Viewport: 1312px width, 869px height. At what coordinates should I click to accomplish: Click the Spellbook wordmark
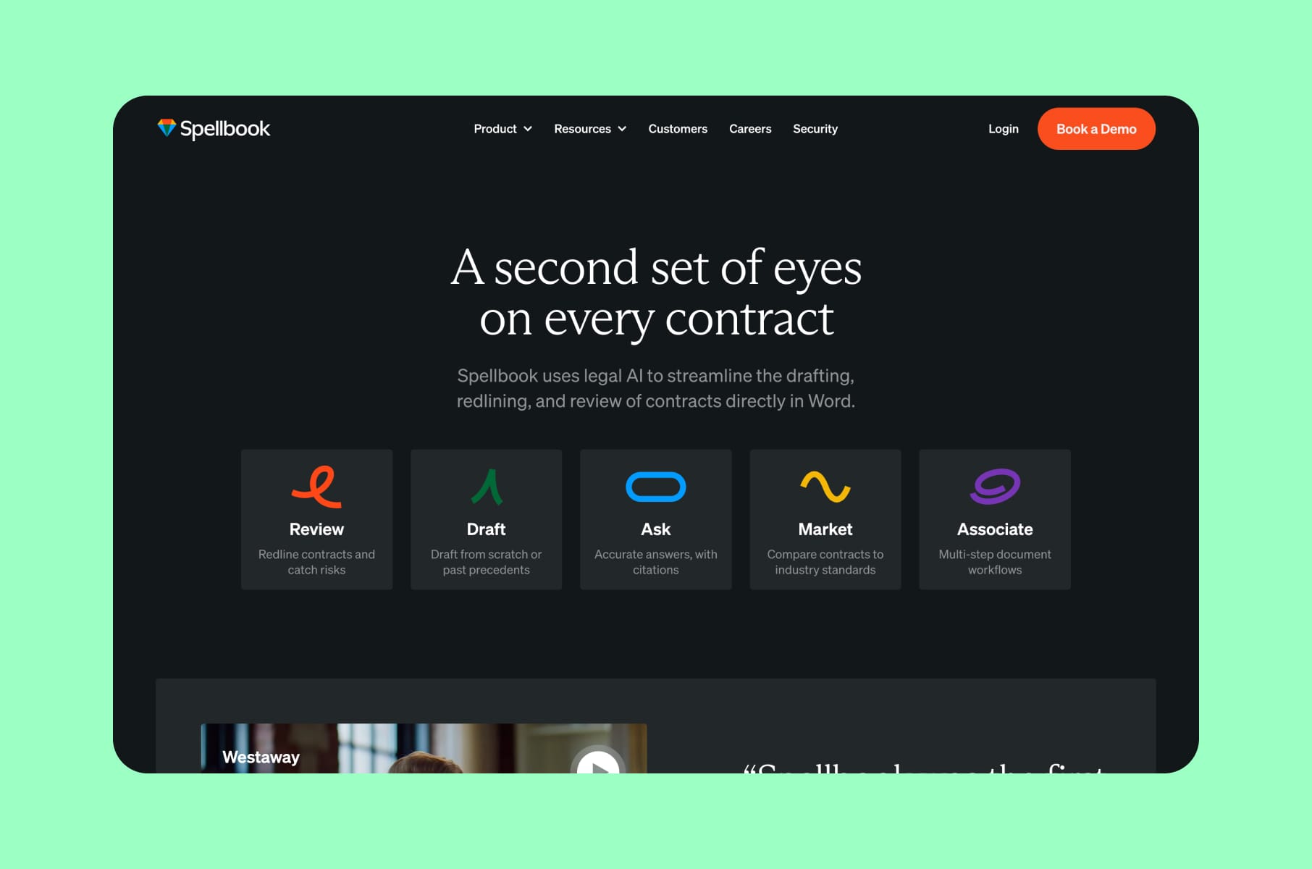coord(225,129)
